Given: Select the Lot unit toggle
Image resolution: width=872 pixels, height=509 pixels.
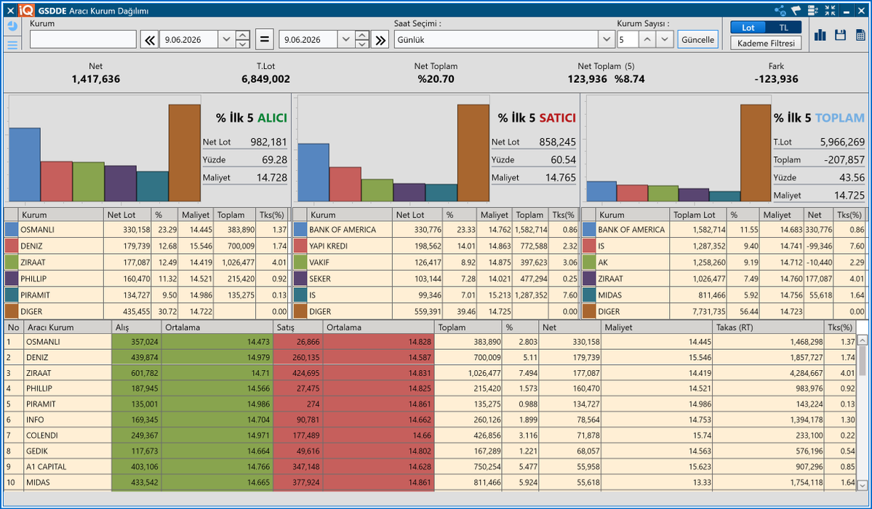Looking at the screenshot, I should [748, 27].
